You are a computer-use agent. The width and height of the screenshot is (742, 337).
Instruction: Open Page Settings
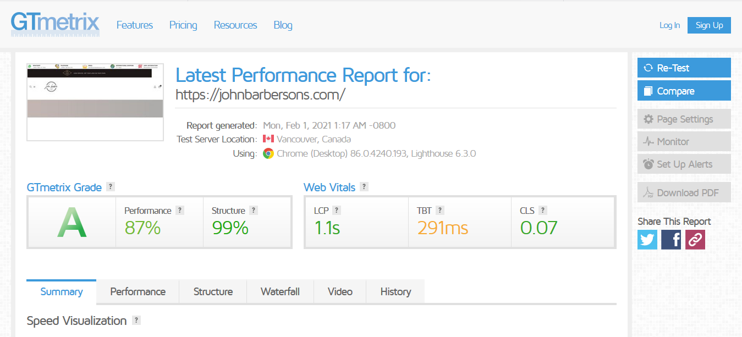[x=684, y=119]
